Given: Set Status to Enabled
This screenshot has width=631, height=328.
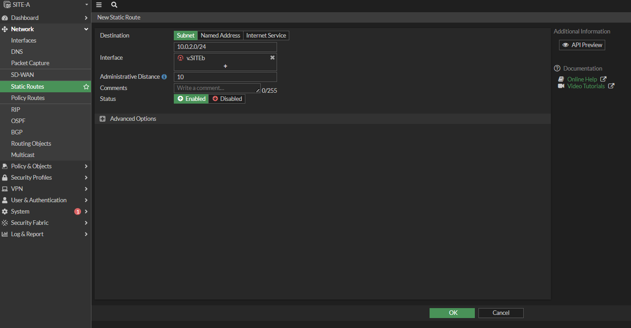Looking at the screenshot, I should point(191,99).
